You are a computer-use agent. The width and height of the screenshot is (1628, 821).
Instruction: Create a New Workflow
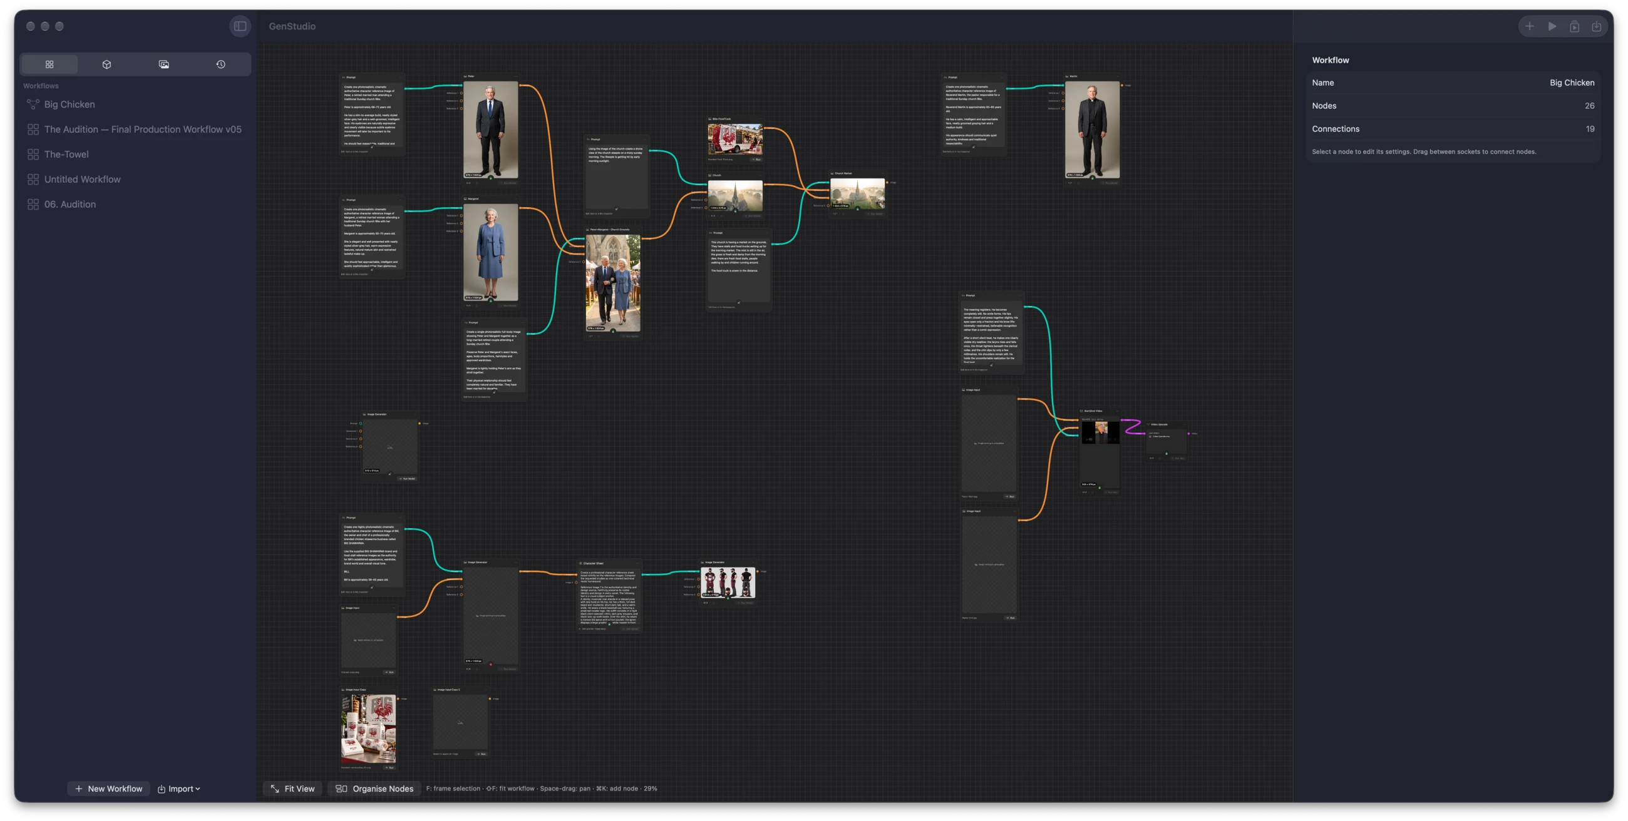tap(109, 788)
